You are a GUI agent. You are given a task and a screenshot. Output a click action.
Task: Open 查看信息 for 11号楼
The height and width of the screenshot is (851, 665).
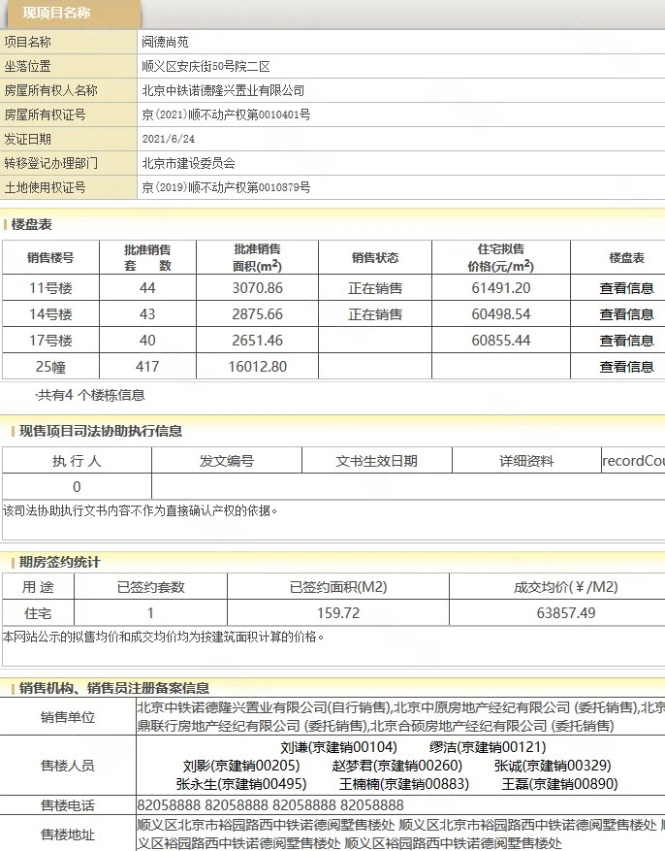tap(626, 288)
